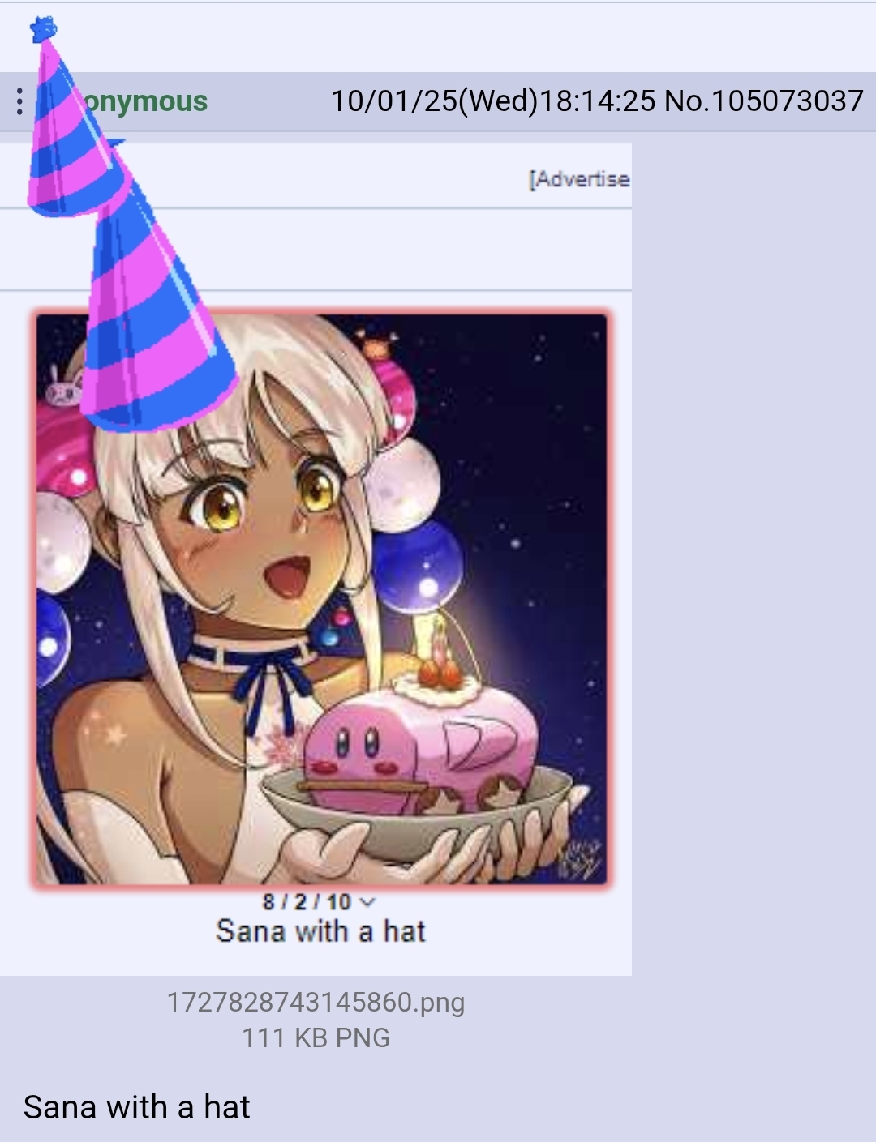Open the Sana birthday image thumbnail
Image resolution: width=876 pixels, height=1142 pixels.
pyautogui.click(x=321, y=598)
